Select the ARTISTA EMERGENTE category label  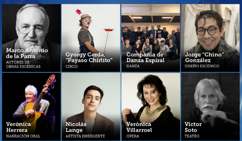85,136
